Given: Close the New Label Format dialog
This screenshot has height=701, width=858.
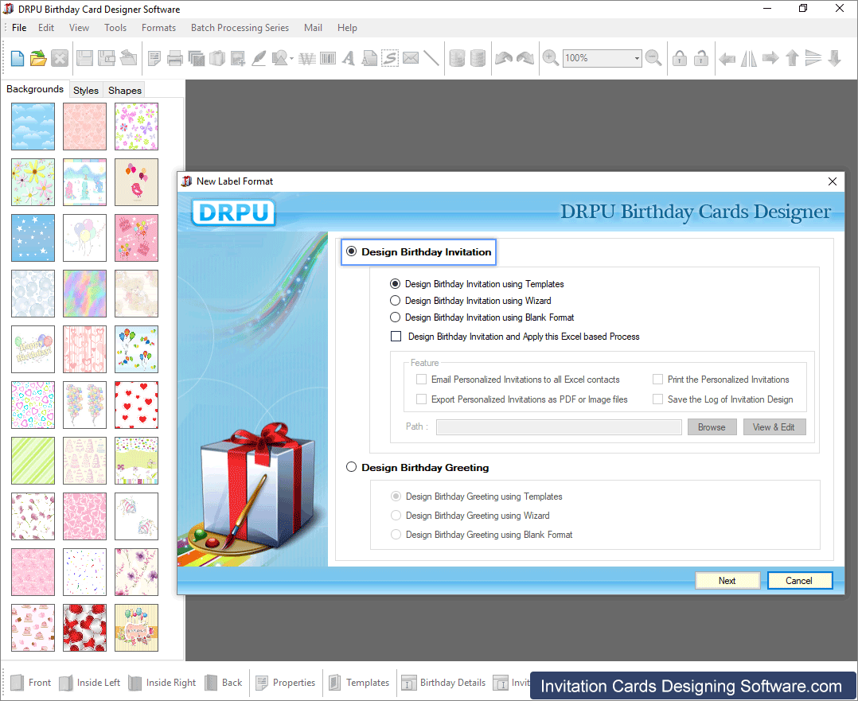Looking at the screenshot, I should tap(833, 181).
